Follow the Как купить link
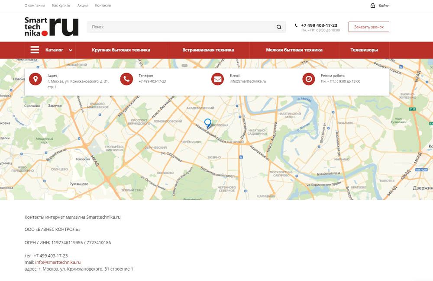Image resolution: width=433 pixels, height=281 pixels. click(x=61, y=6)
